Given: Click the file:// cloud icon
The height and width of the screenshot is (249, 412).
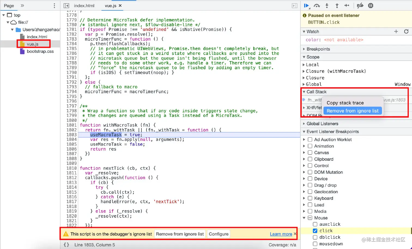Looking at the screenshot, I should 14,22.
